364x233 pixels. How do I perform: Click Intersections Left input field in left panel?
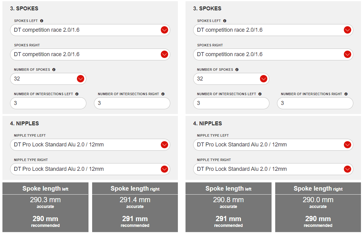(48, 103)
